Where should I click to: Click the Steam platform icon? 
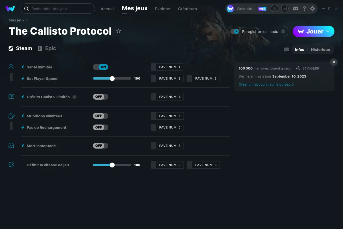11,48
